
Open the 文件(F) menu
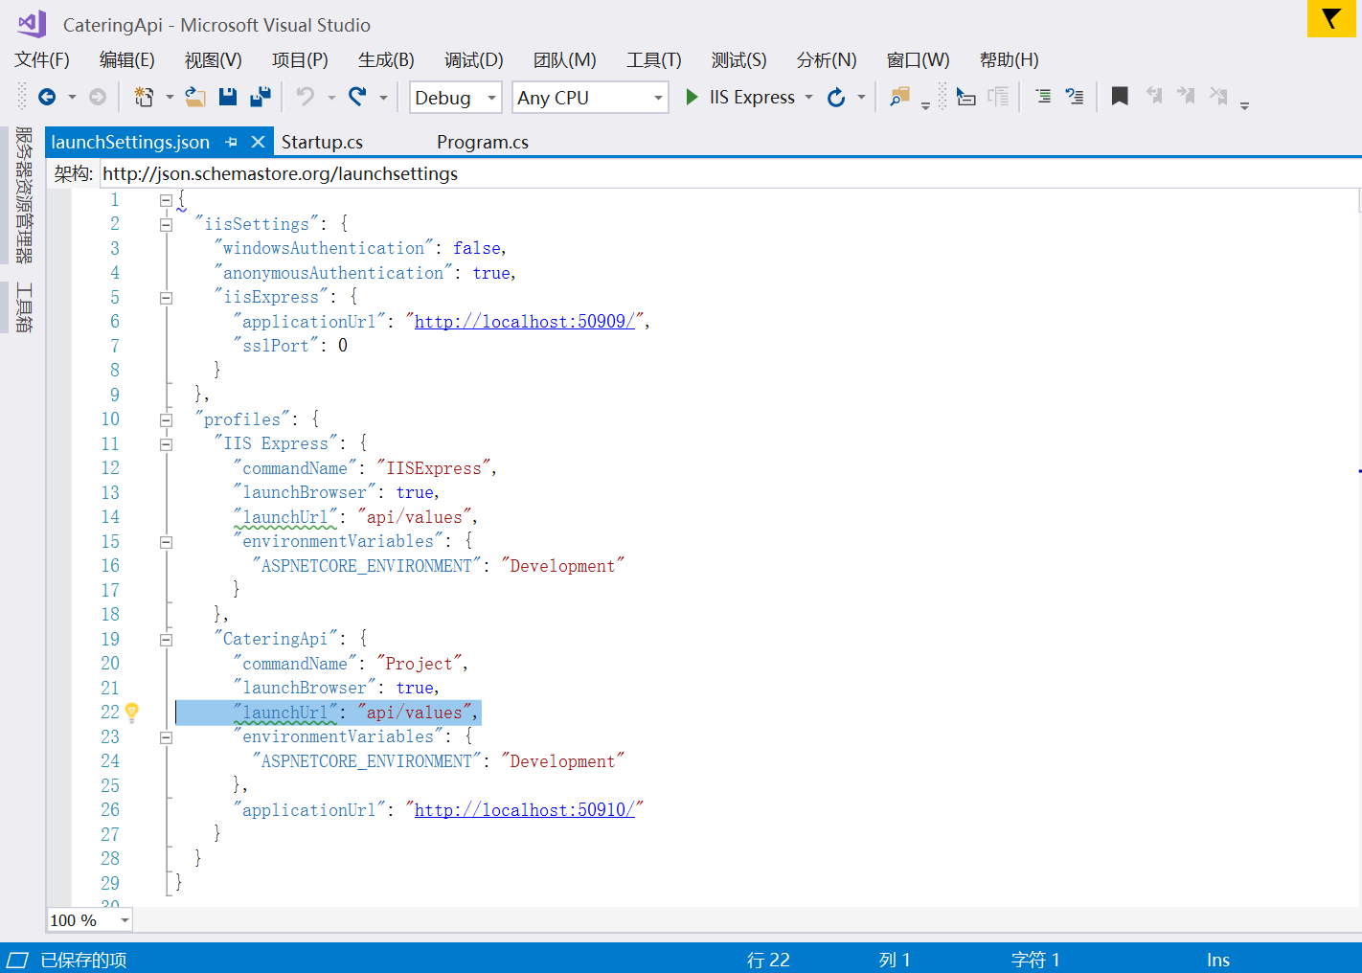click(x=42, y=60)
